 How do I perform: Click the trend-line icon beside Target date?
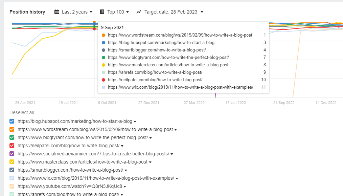(139, 12)
